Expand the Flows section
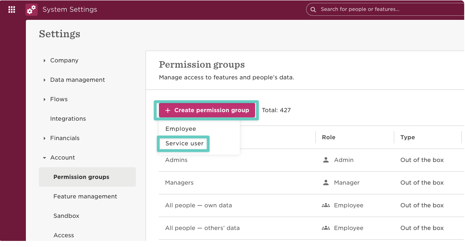Screen dimensions: 465x247 tap(44, 99)
